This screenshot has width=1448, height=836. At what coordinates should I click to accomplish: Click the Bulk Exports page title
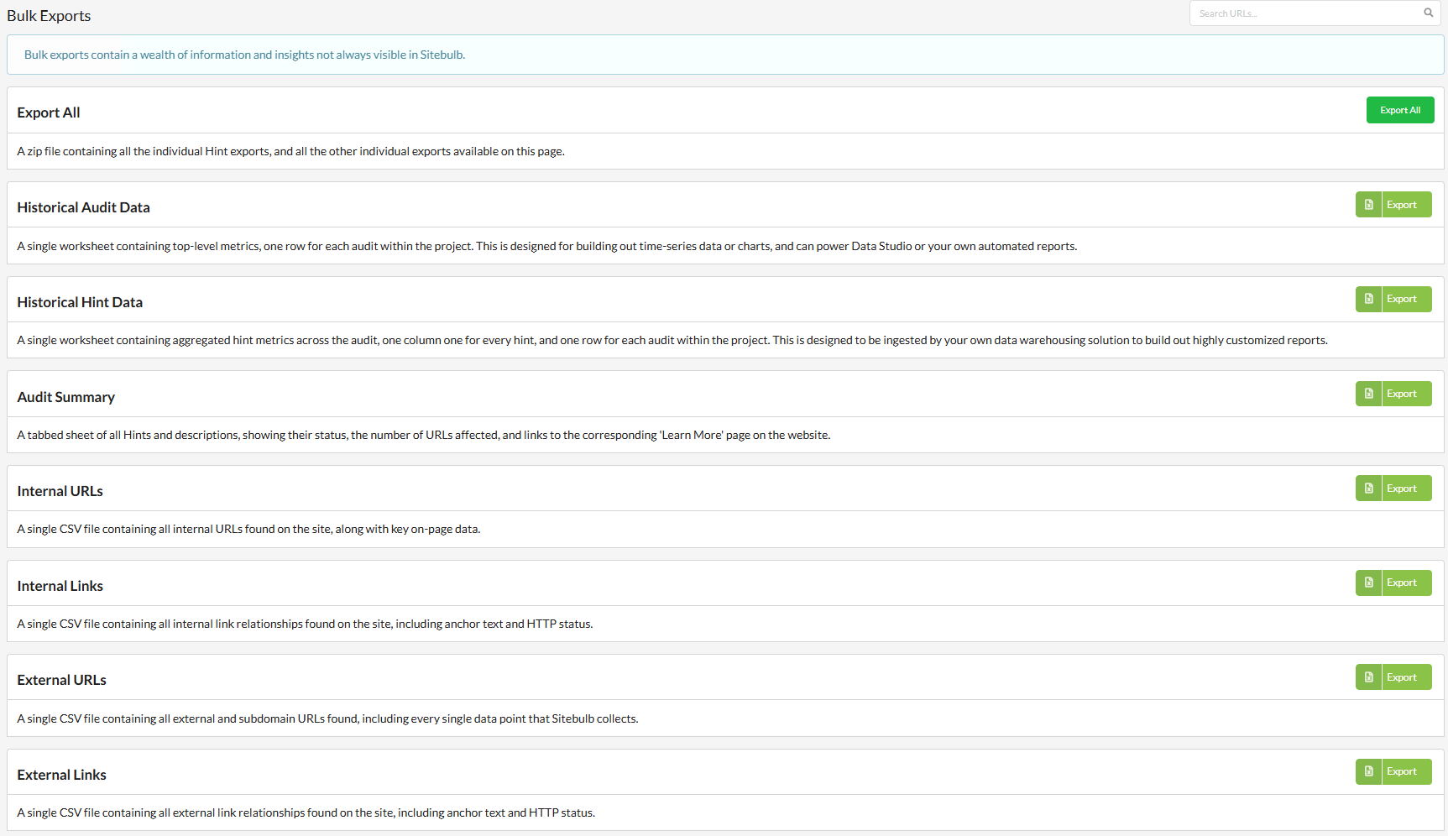click(x=49, y=16)
